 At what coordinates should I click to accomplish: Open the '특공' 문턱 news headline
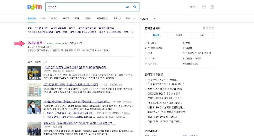75,67
